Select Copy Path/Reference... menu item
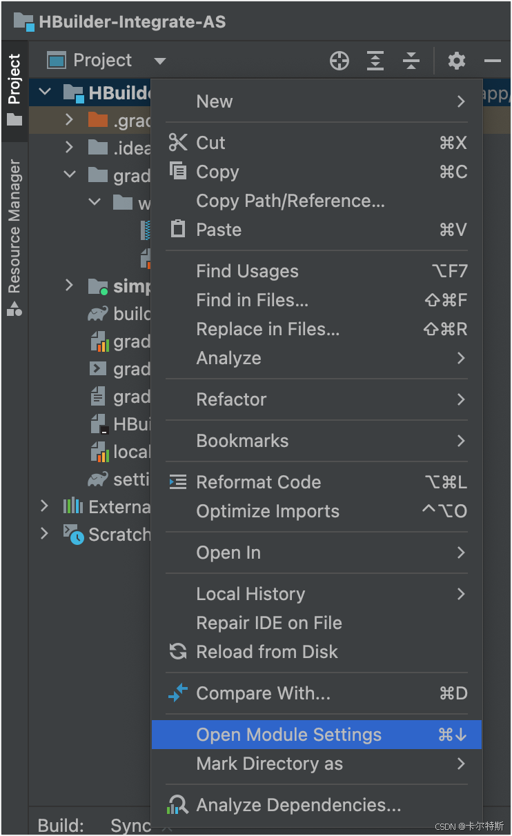This screenshot has height=836, width=512. click(317, 201)
